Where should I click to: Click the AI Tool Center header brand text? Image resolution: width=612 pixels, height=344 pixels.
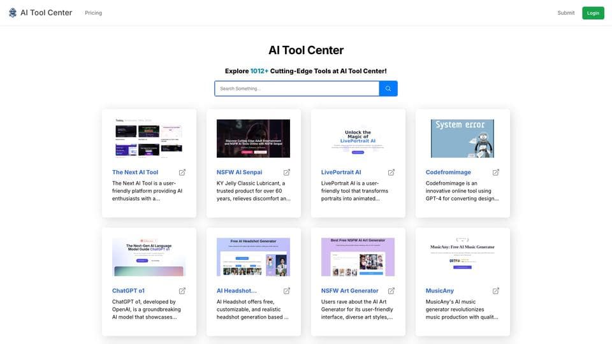click(46, 13)
